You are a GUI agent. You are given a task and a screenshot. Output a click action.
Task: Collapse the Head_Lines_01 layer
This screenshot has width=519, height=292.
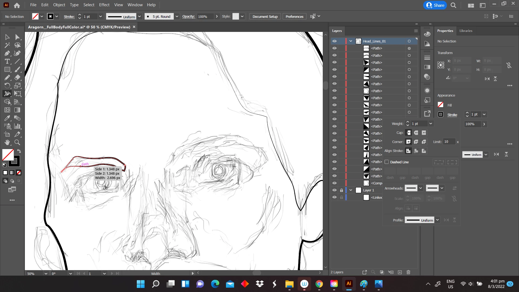[351, 41]
